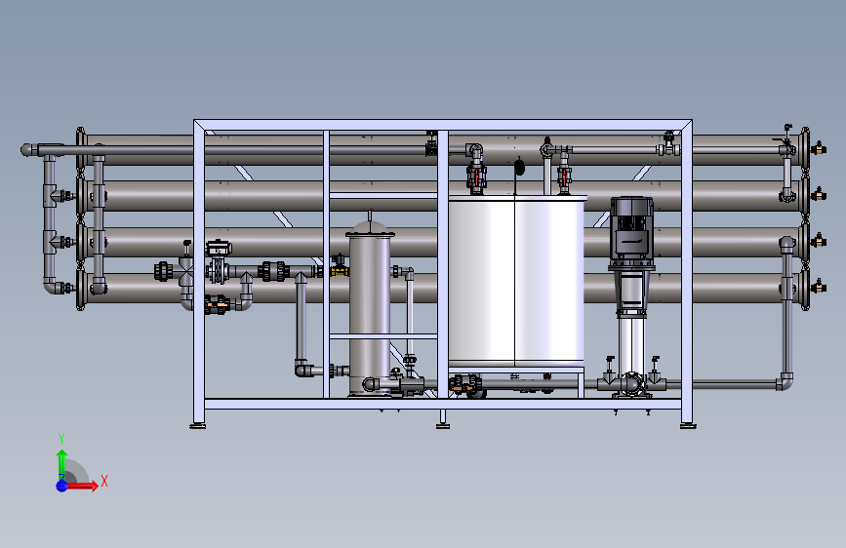
Task: Click the 'Y' axis label text
Action: tap(60, 439)
